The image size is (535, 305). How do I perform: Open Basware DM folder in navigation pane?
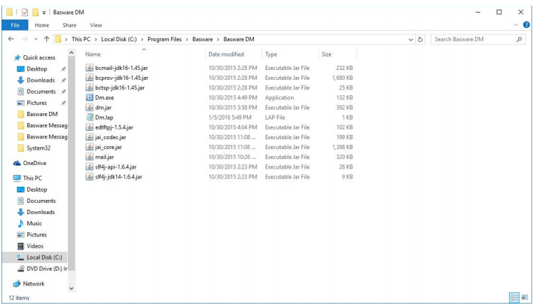pyautogui.click(x=42, y=114)
